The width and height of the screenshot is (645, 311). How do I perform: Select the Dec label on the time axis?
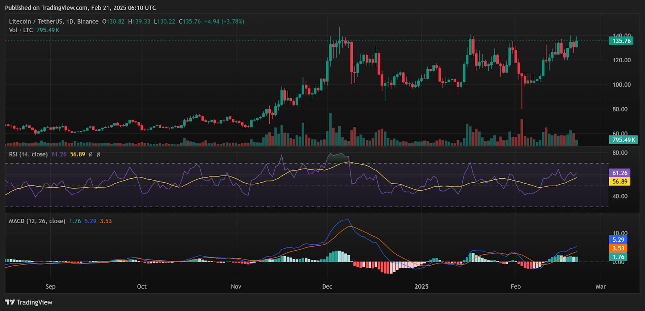327,286
